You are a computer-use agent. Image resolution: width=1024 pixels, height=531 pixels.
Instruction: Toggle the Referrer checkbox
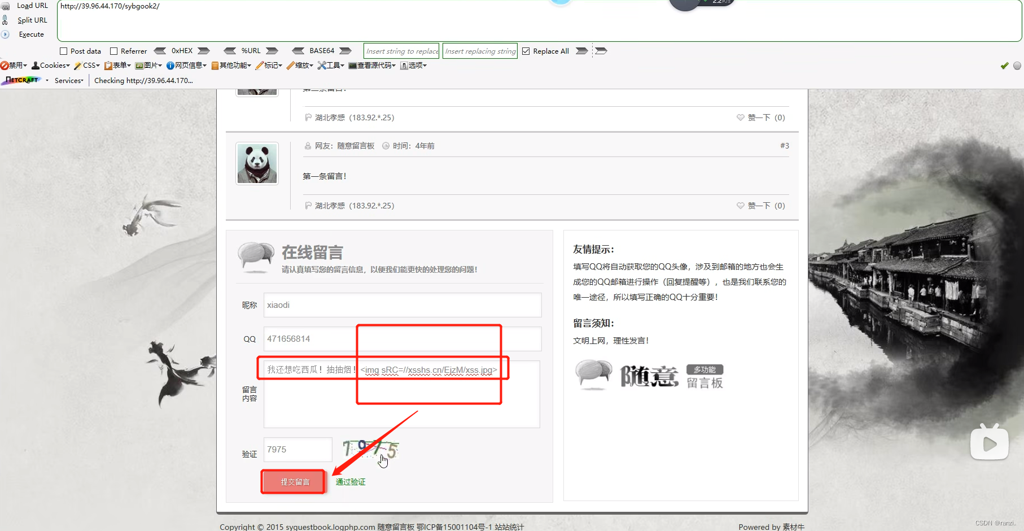[x=113, y=51]
